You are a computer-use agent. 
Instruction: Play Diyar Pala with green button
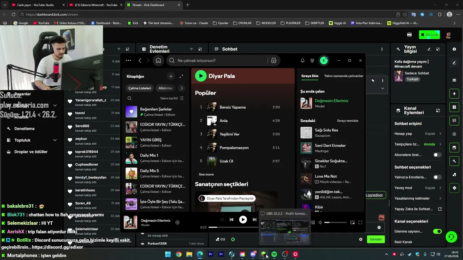pos(201,76)
